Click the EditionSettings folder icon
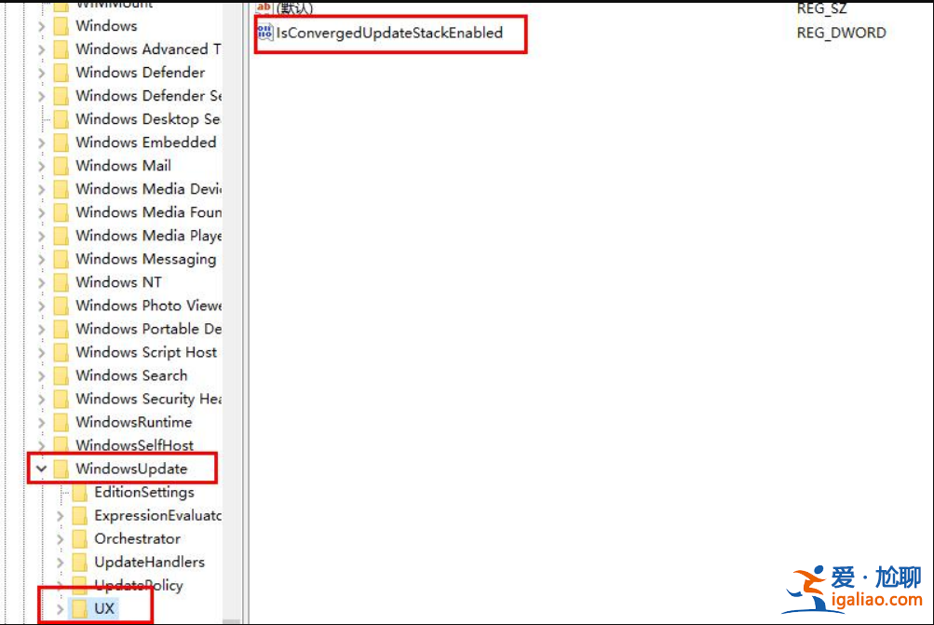Screen dimensions: 934x625 coord(78,492)
